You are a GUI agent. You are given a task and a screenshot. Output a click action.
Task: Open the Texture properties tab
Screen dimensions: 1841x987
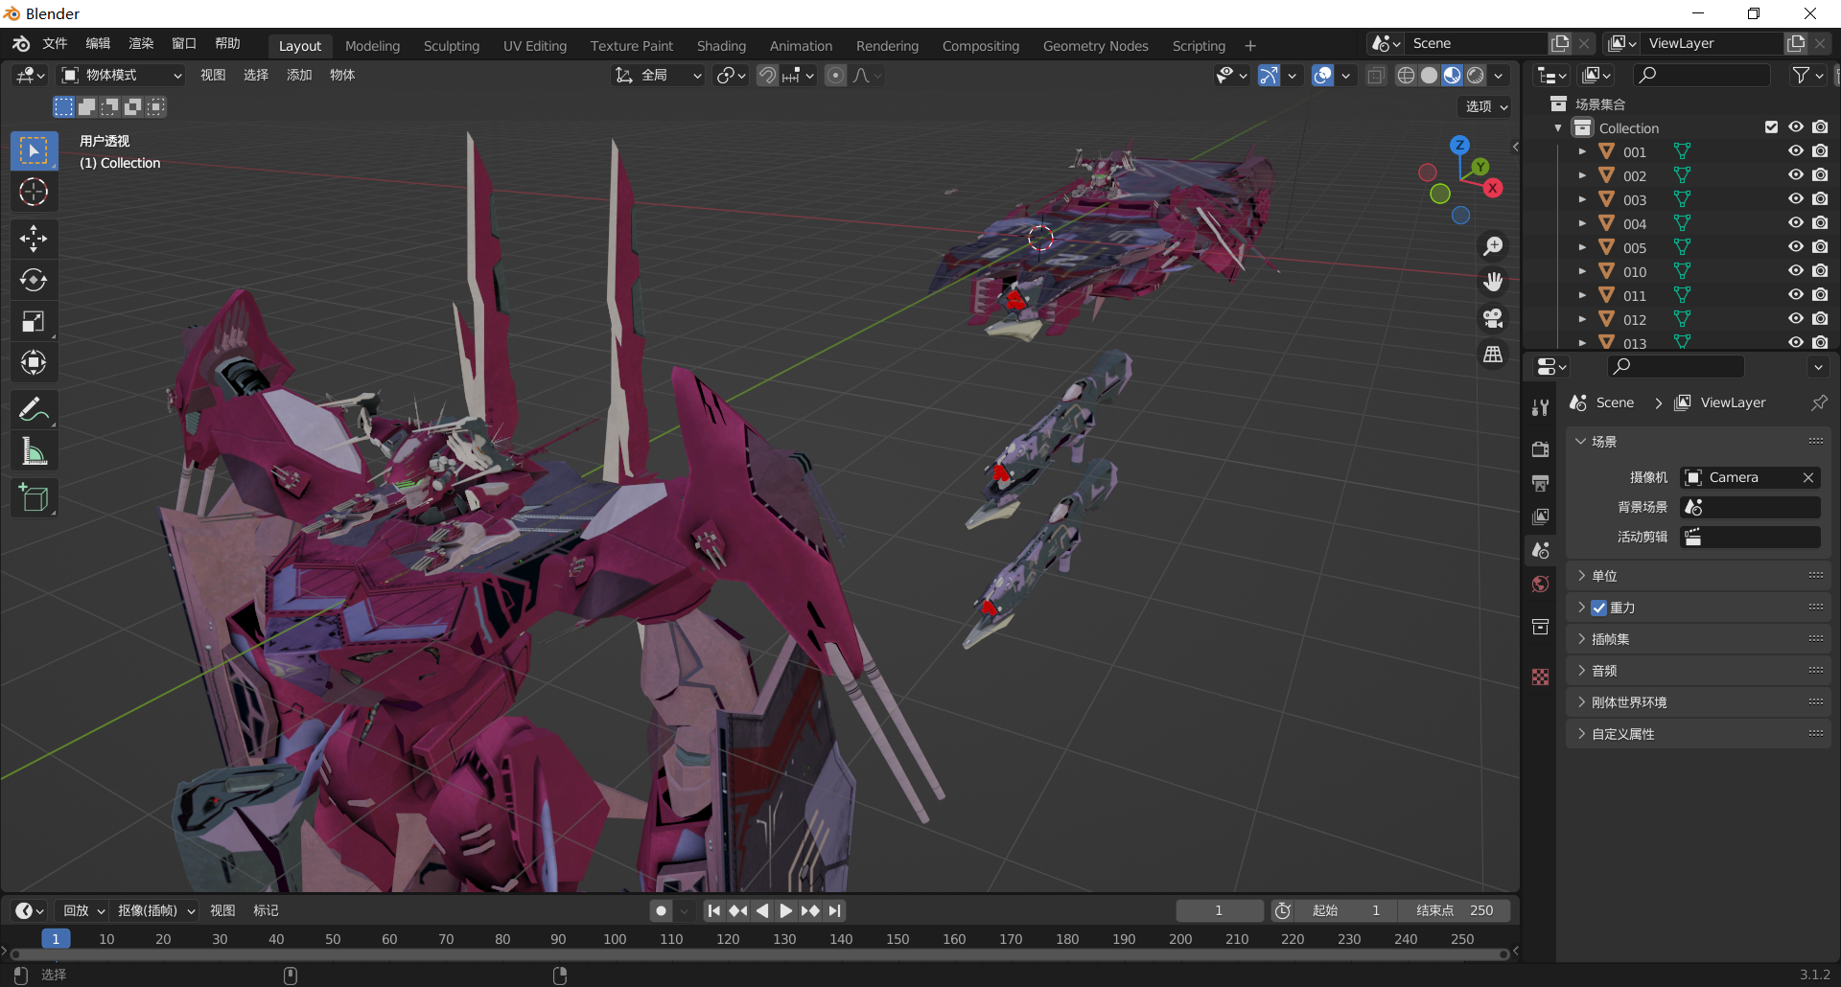(x=1541, y=677)
